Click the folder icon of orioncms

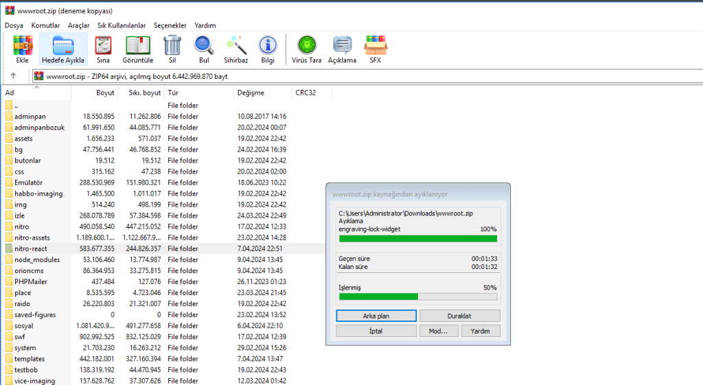[8, 270]
